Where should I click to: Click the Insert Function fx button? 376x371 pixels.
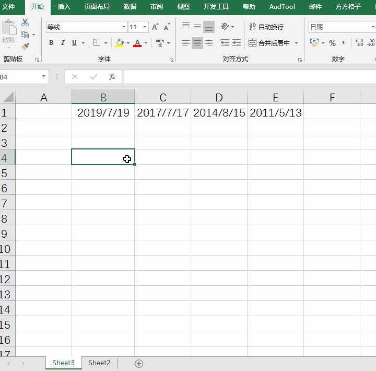pos(112,77)
